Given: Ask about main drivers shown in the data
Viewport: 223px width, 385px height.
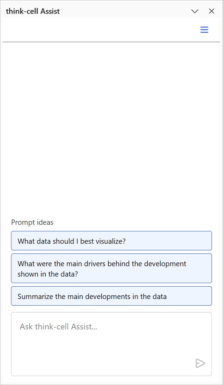Looking at the screenshot, I should (111, 268).
